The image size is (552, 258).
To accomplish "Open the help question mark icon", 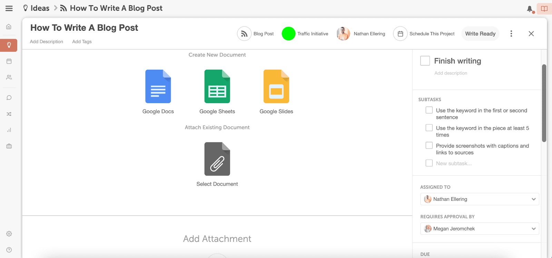I will click(x=9, y=250).
